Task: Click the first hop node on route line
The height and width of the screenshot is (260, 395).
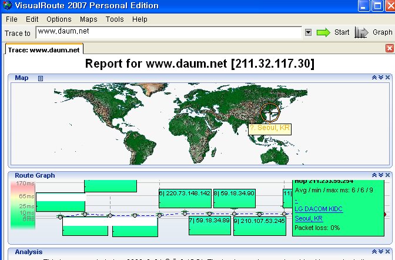Action: pyautogui.click(x=60, y=217)
